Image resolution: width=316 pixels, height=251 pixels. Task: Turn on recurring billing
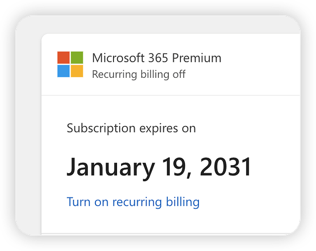tap(133, 202)
